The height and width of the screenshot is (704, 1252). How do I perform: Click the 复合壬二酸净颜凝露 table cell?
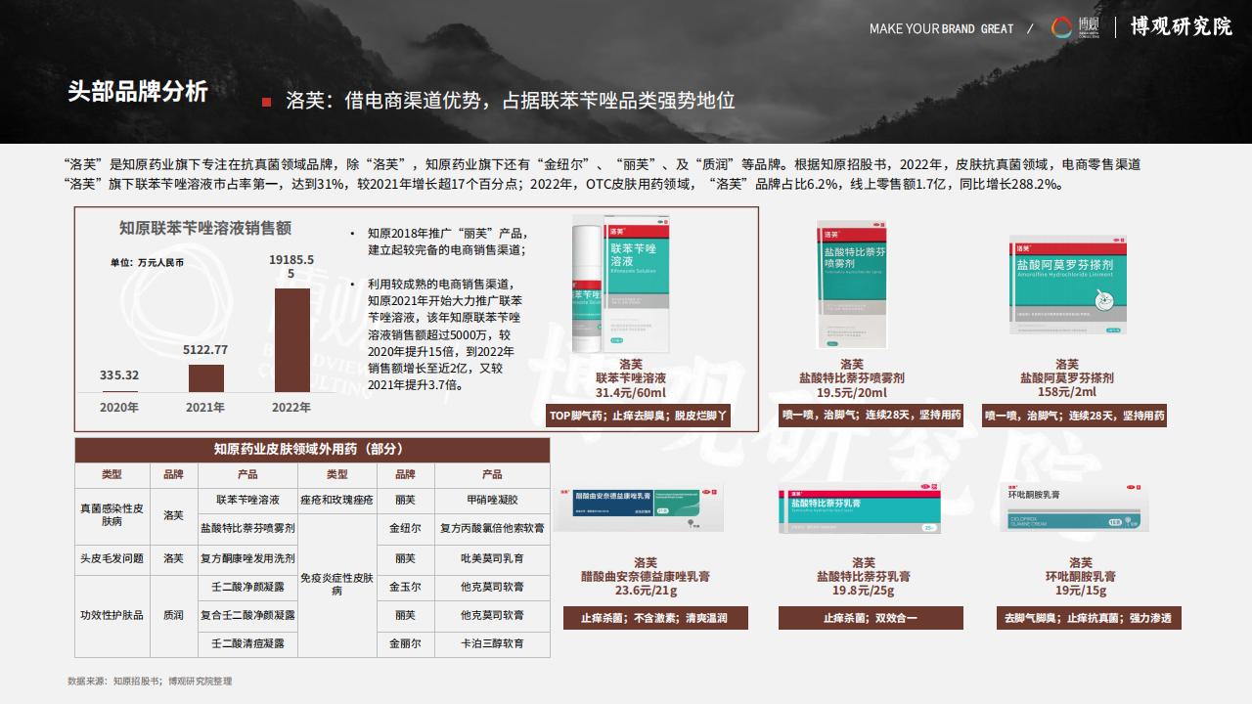pyautogui.click(x=247, y=615)
